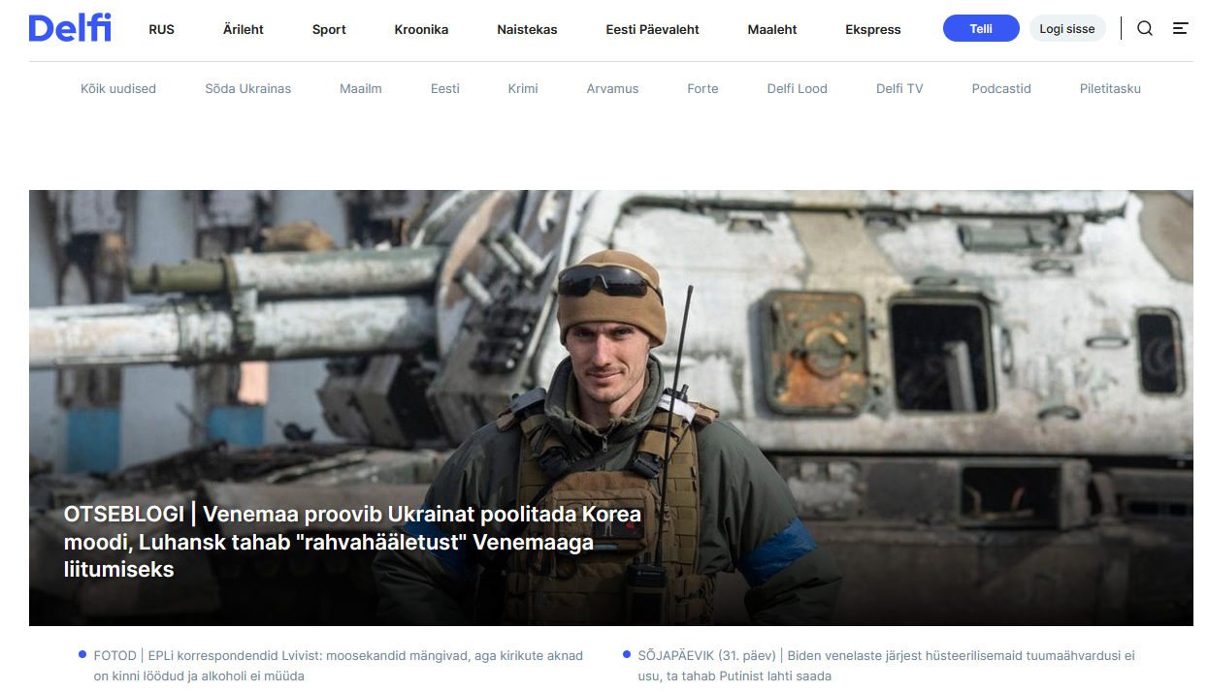Switch to the RUS language version
This screenshot has height=692, width=1208.
pos(162,30)
